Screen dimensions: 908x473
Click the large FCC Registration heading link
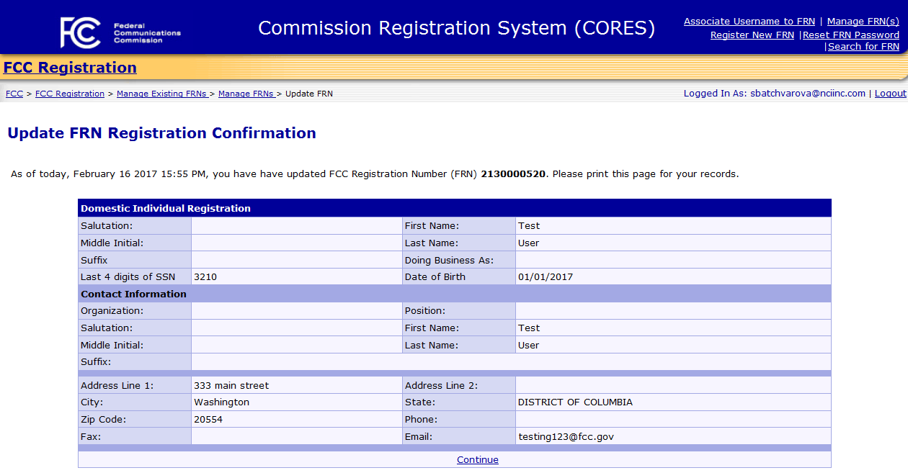pos(70,68)
